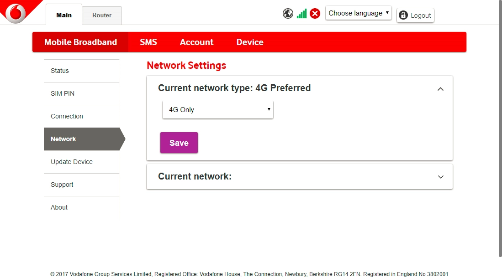The image size is (502, 277).
Task: Open the Choose language dropdown
Action: click(358, 13)
